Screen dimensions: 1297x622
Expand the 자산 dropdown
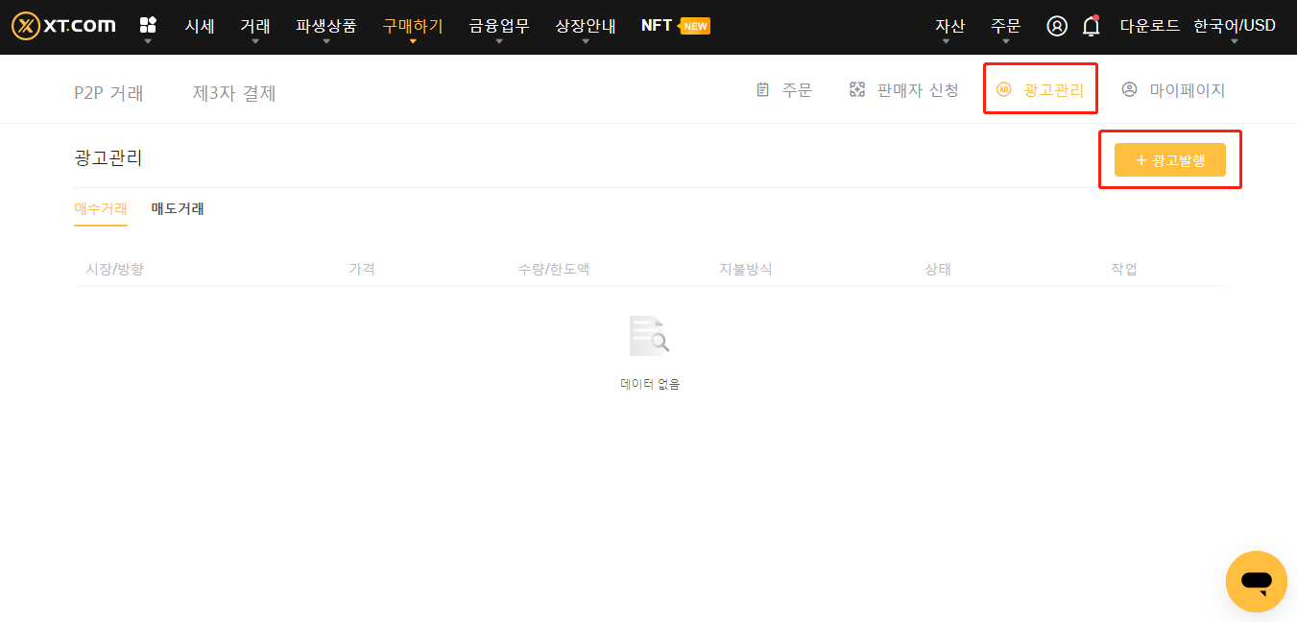tap(949, 26)
